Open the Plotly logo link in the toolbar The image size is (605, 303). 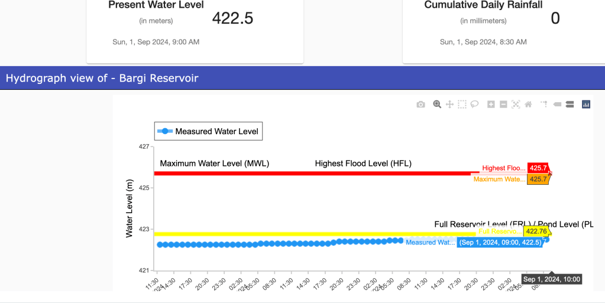586,105
